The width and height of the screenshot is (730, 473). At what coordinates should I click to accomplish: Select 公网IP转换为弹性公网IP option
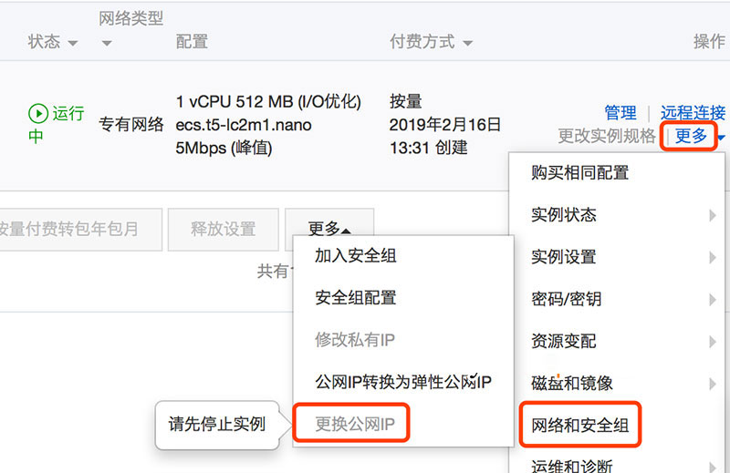pyautogui.click(x=403, y=382)
